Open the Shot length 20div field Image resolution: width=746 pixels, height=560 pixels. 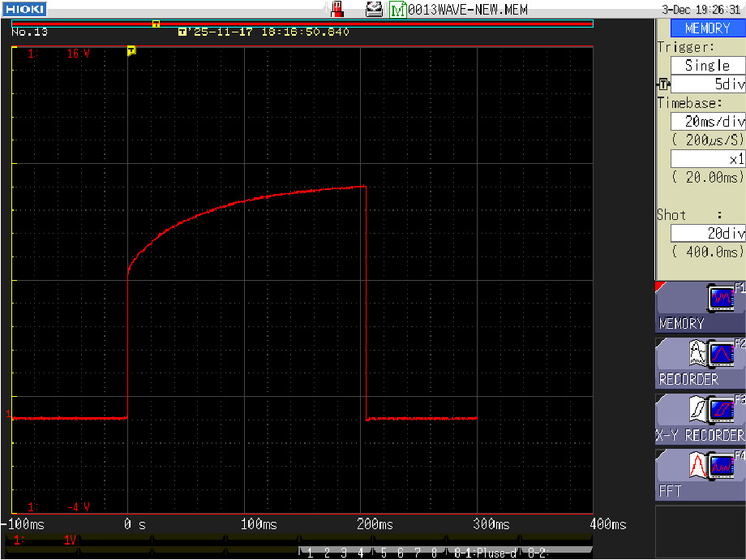point(708,233)
